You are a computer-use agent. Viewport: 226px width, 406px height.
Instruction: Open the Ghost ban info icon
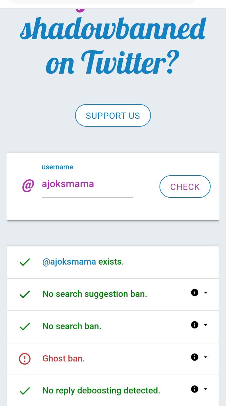(194, 357)
